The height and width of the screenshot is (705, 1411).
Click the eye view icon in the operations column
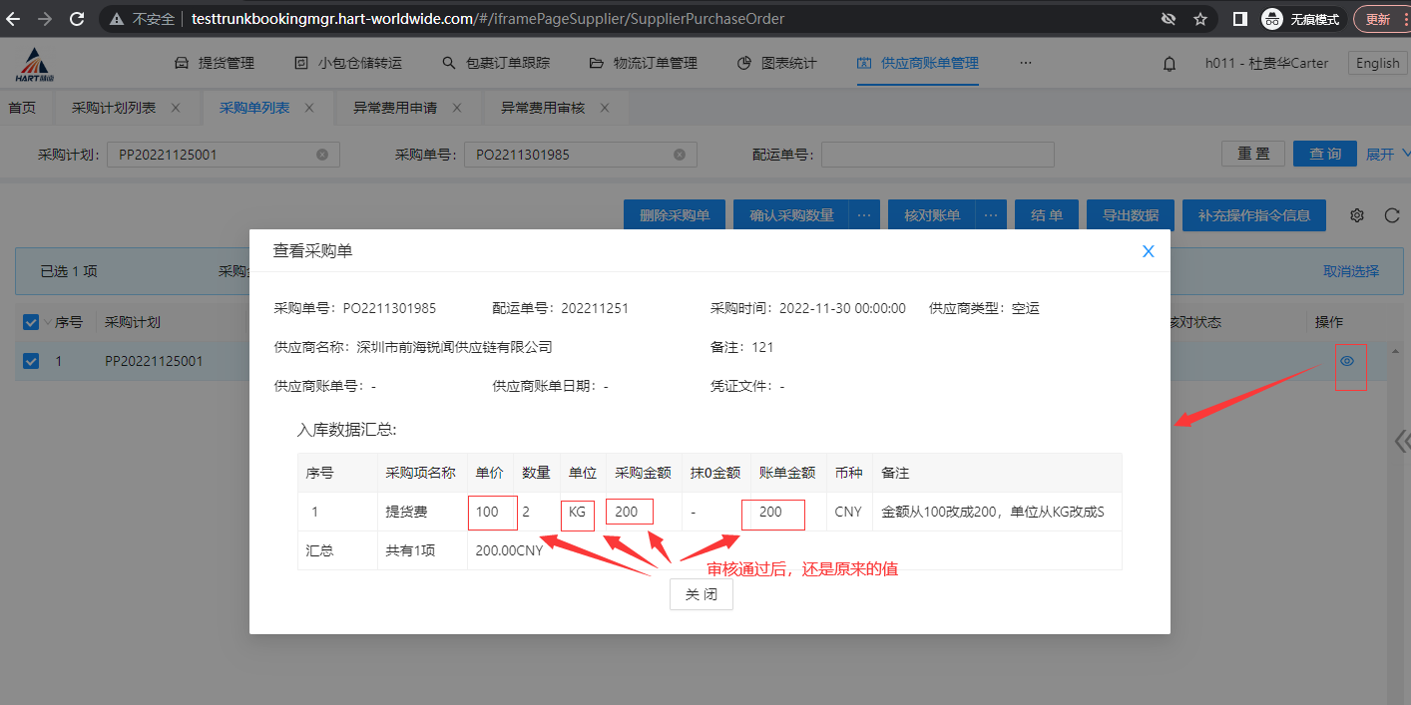coord(1347,361)
